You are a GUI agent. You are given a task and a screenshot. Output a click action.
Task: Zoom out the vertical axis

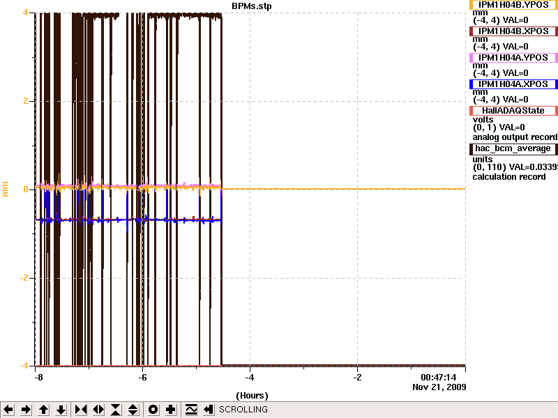click(133, 410)
